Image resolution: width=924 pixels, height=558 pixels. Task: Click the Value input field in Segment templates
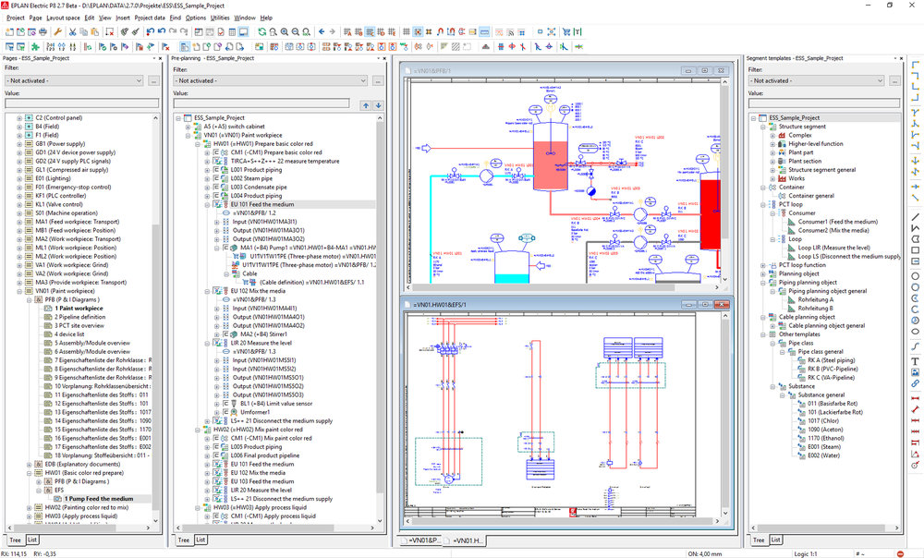click(x=822, y=102)
